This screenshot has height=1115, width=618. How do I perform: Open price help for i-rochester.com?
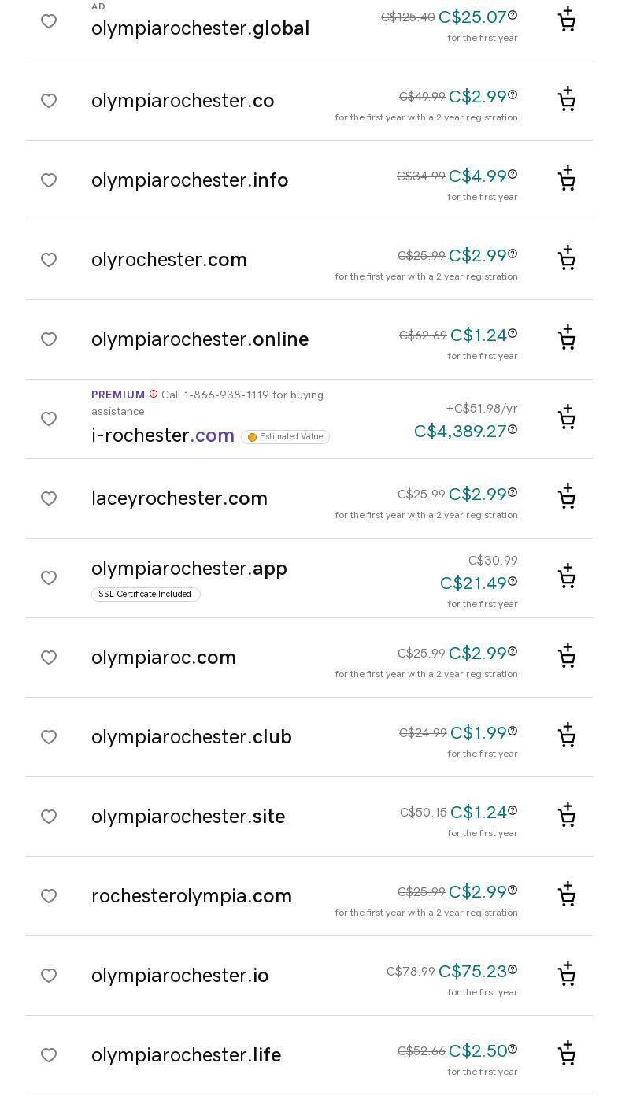click(x=513, y=429)
